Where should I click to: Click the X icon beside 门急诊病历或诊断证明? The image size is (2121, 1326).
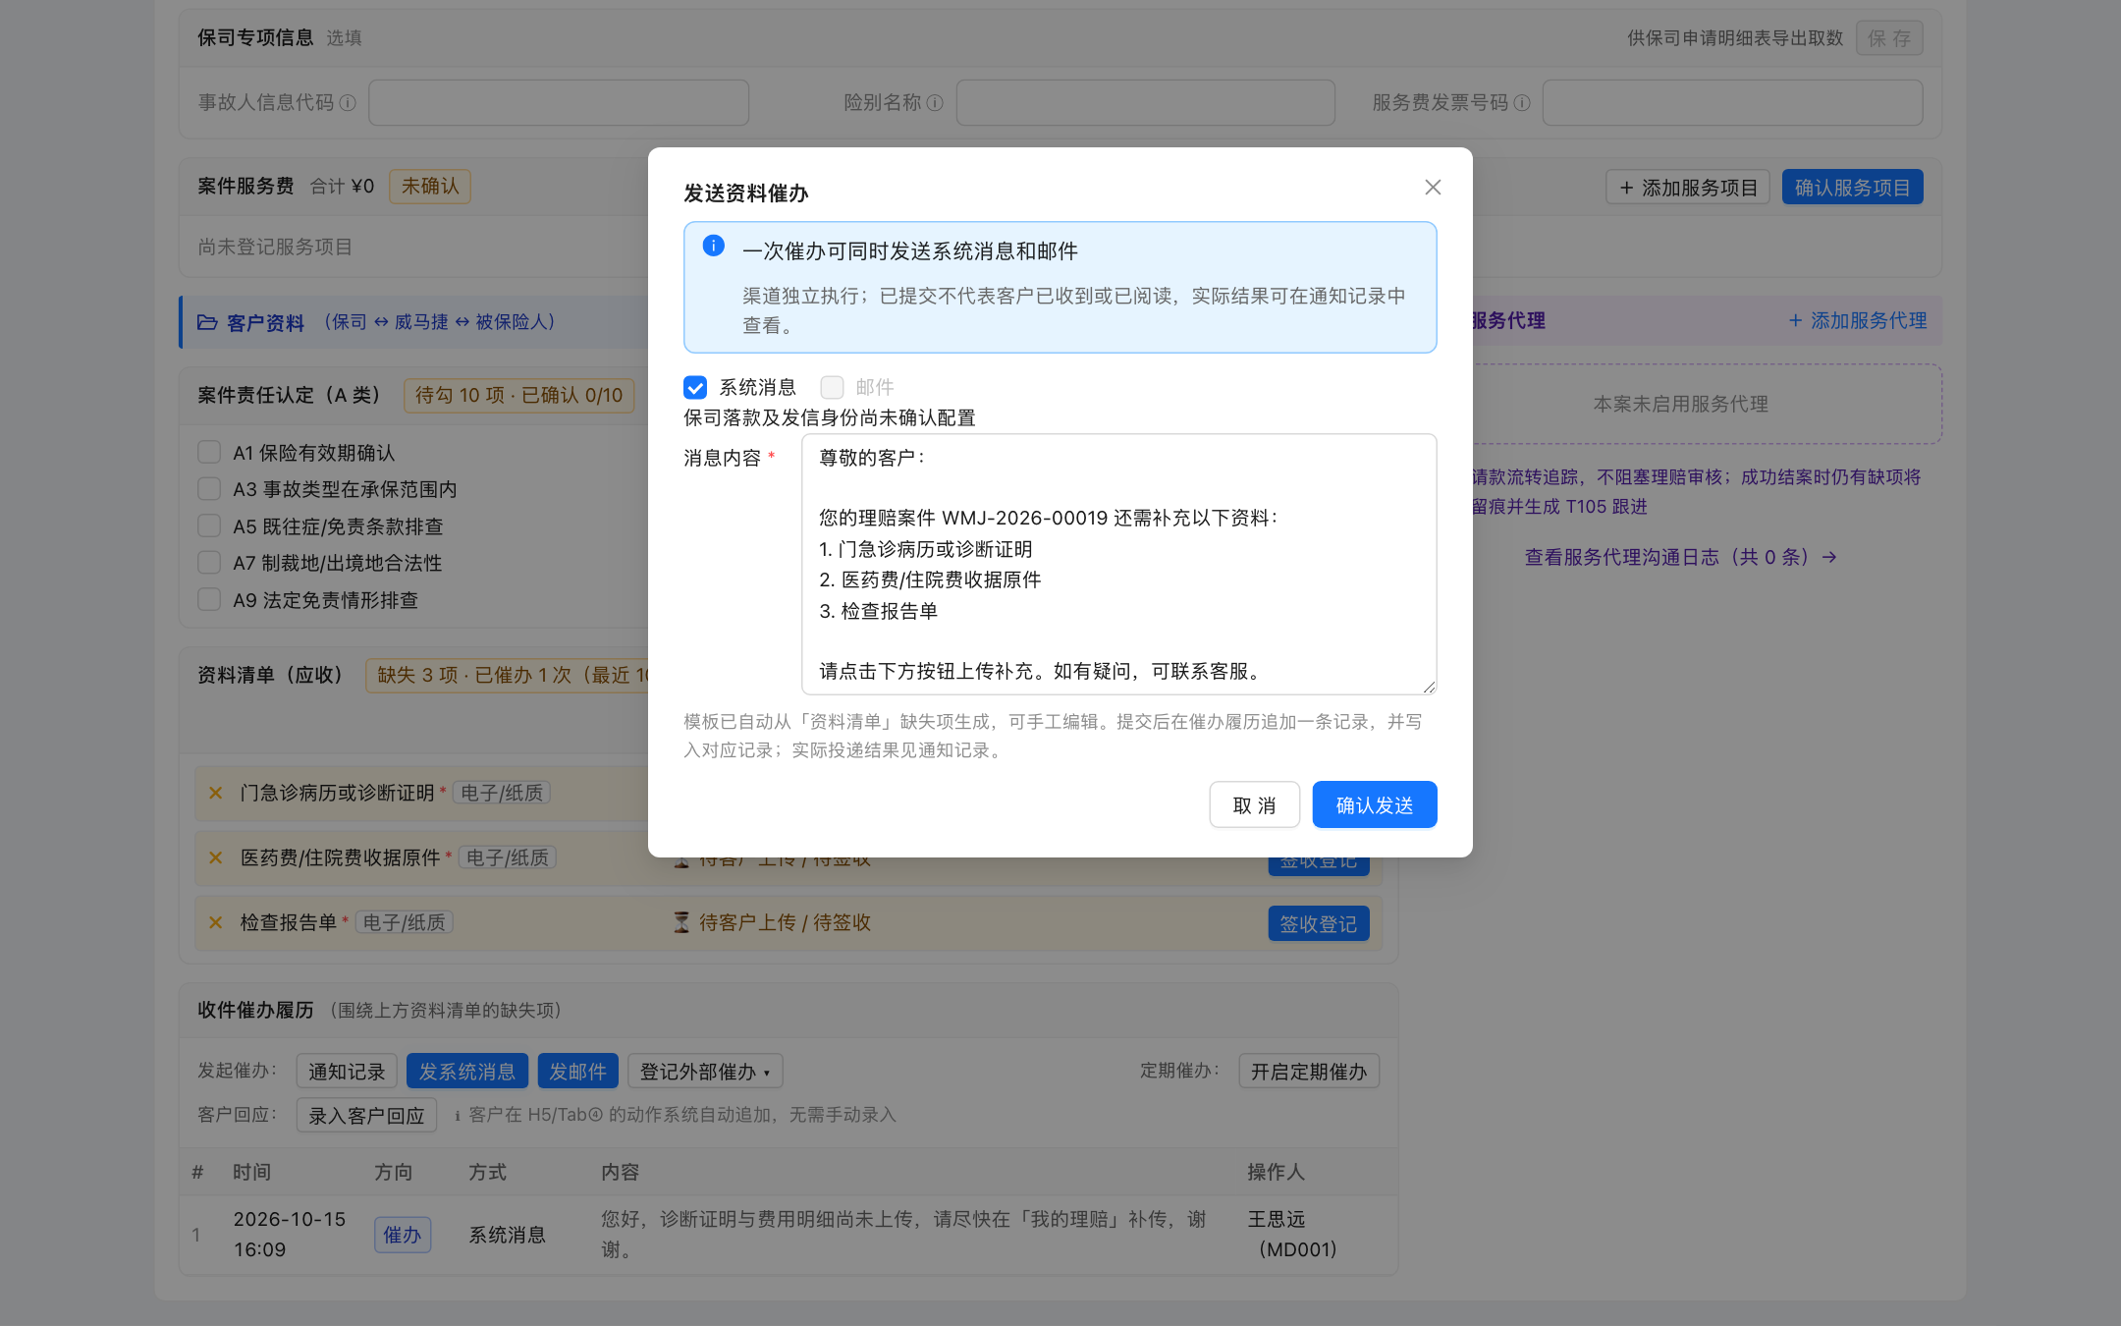point(216,793)
